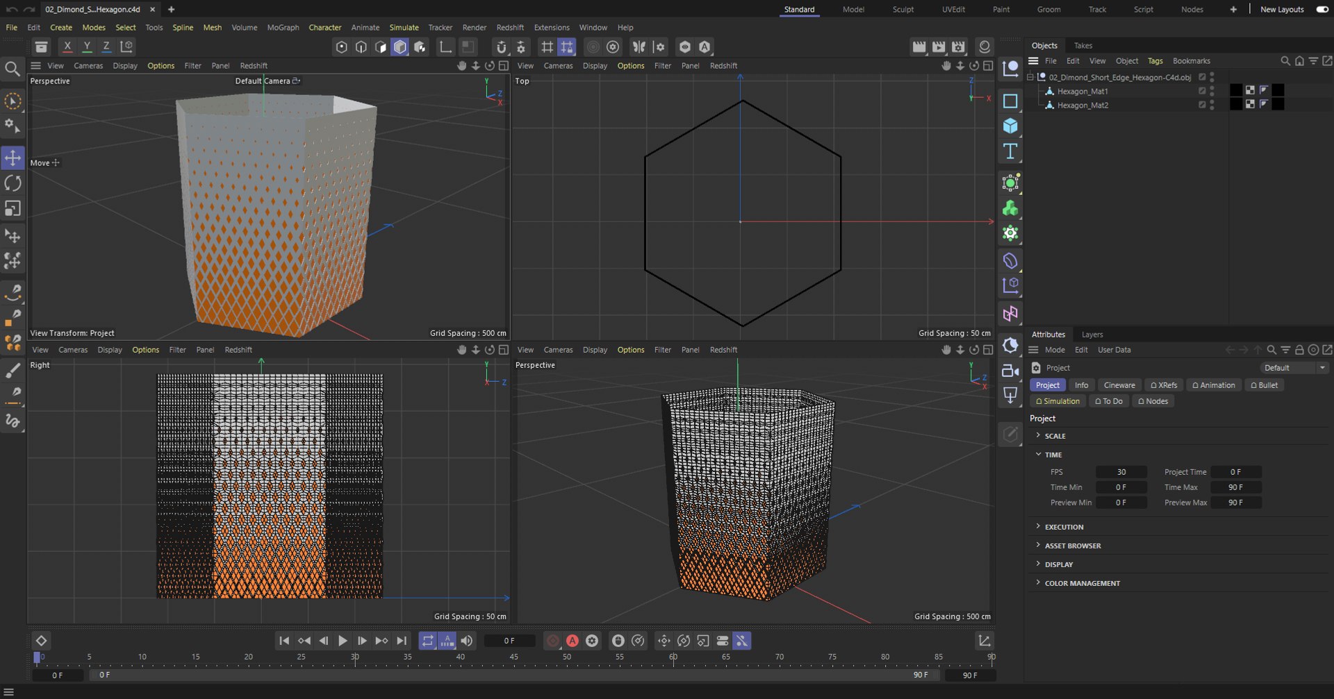This screenshot has height=699, width=1334.
Task: Click the Record Active Objects keyframe button
Action: [553, 641]
